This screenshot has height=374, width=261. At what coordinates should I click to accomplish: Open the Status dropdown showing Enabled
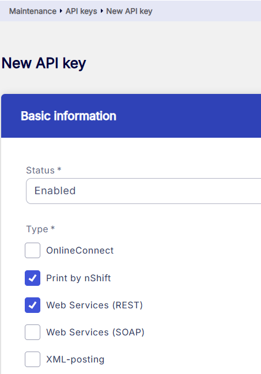[143, 191]
